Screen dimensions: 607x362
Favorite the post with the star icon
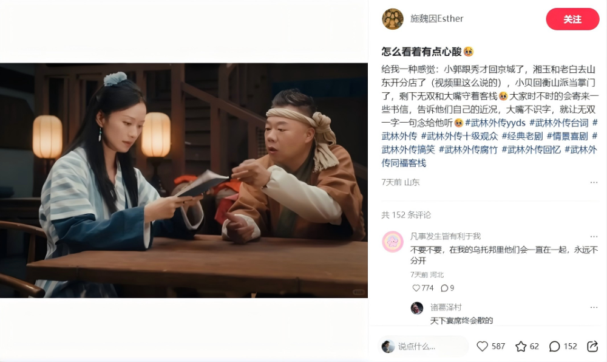pyautogui.click(x=521, y=346)
